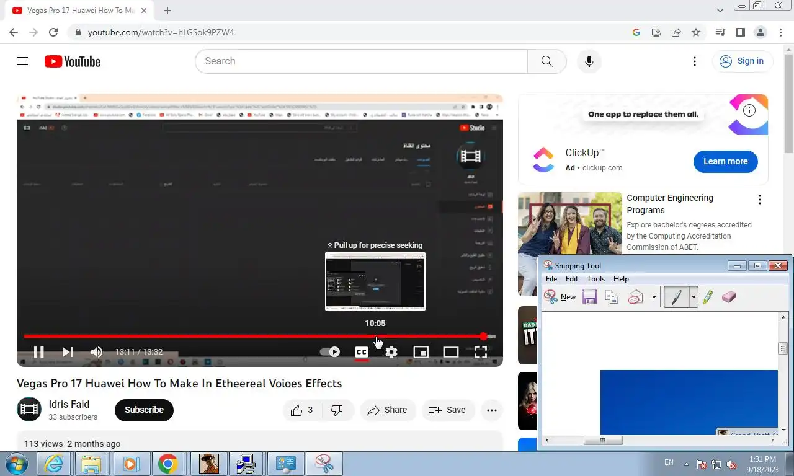Search with your voice microphone

tap(589, 61)
